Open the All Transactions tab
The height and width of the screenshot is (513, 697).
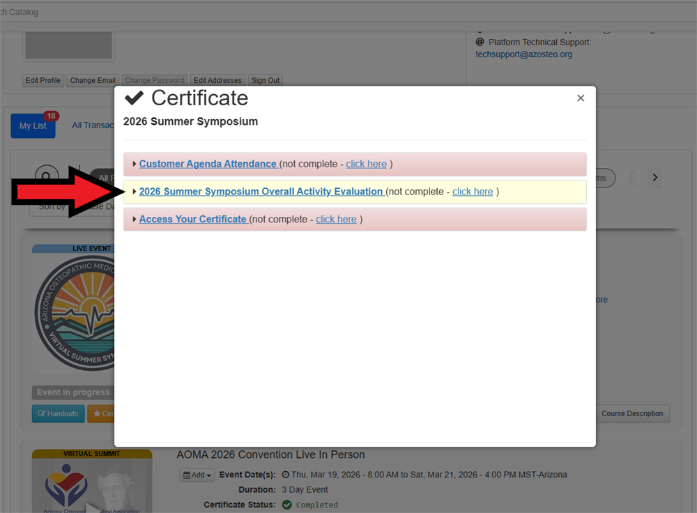point(93,125)
